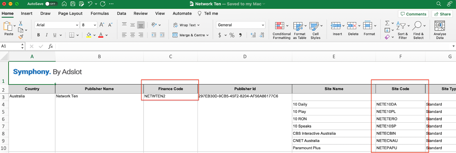Click the Increase Decimal icon
The height and width of the screenshot is (153, 456).
(x=253, y=35)
